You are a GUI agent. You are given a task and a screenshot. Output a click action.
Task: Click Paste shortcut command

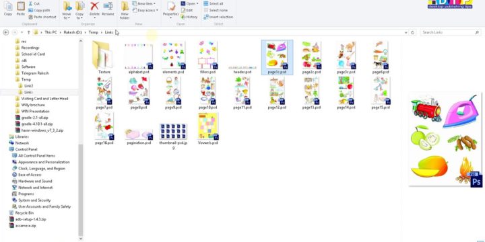[x=42, y=17]
